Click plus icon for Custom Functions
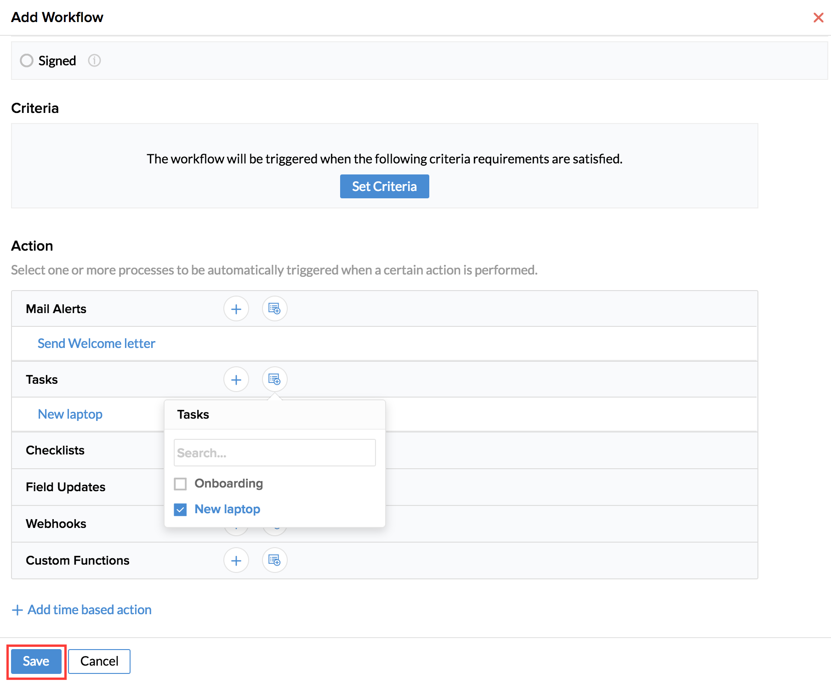 236,561
